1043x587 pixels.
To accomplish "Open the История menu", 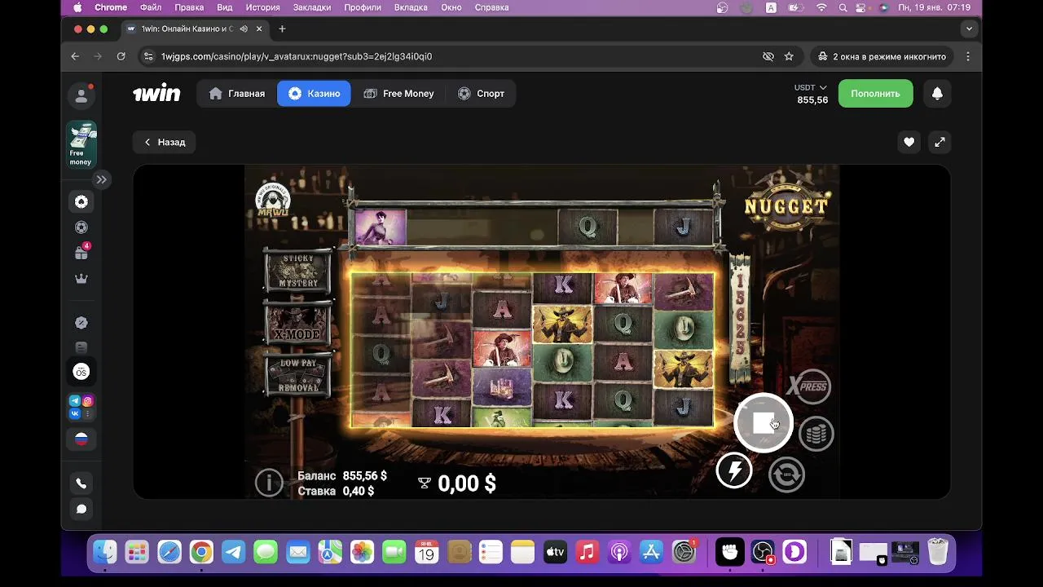I will [x=262, y=7].
